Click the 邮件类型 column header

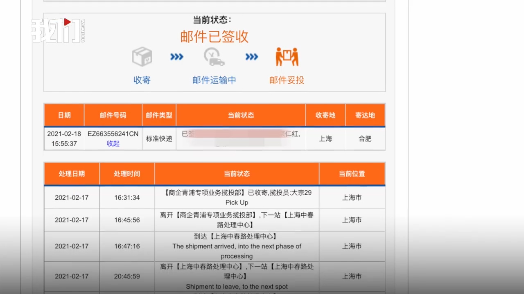click(159, 115)
